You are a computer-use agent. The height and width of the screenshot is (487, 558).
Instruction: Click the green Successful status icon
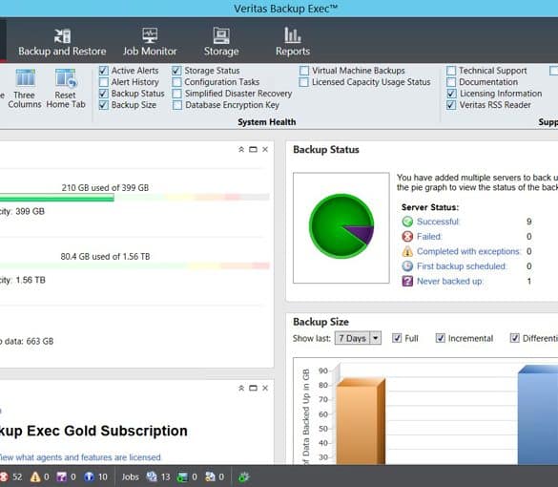click(407, 222)
